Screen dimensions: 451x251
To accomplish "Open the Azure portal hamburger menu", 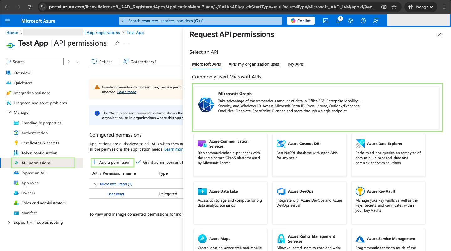I will [8, 21].
